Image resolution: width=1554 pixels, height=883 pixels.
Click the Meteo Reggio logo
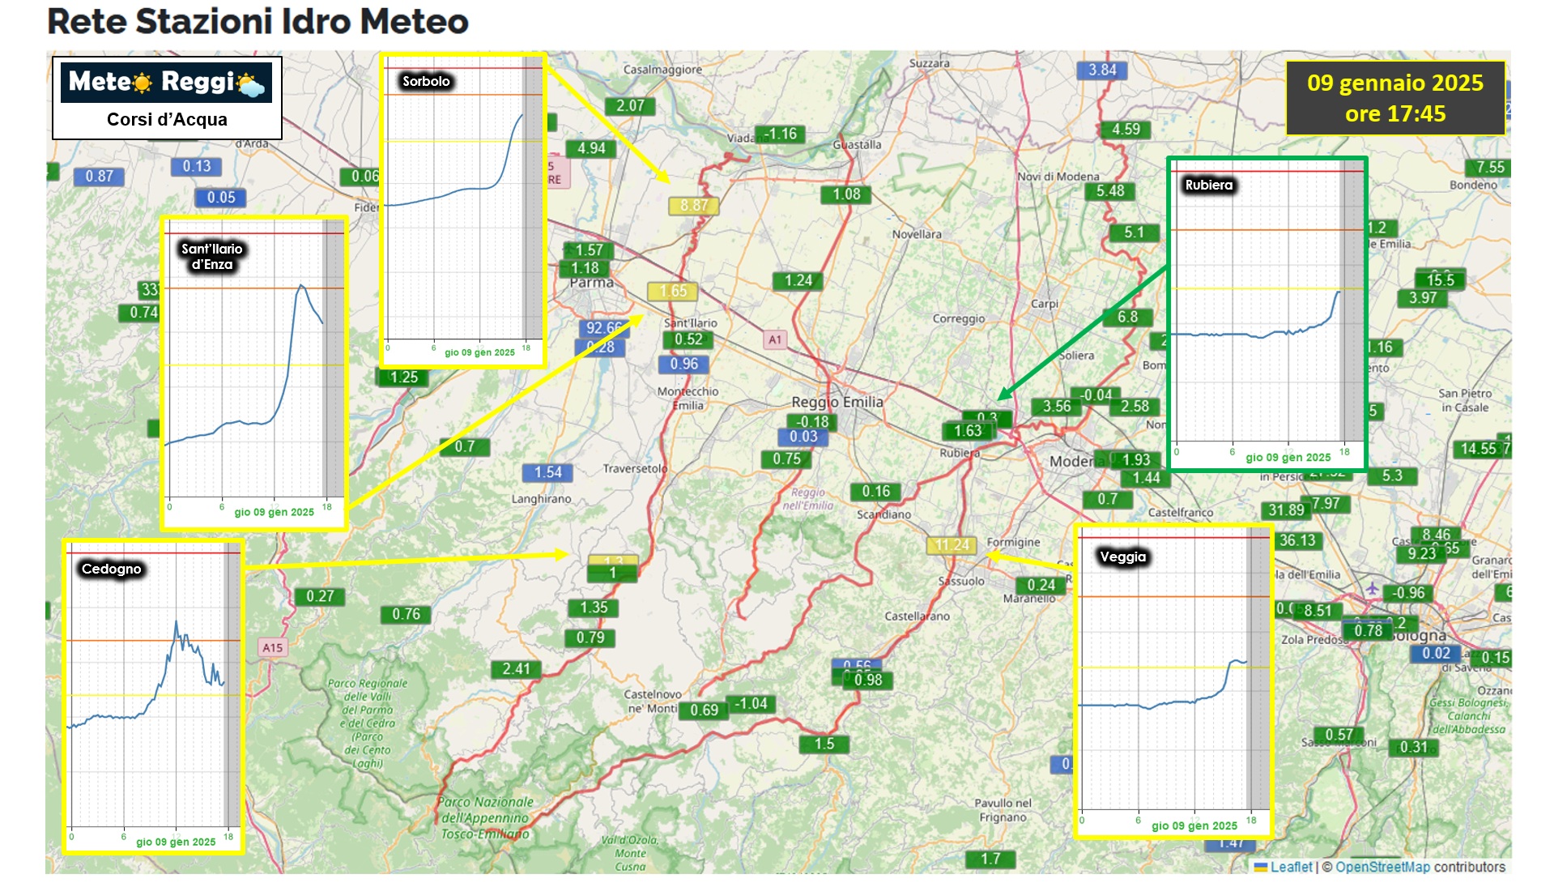(x=167, y=83)
